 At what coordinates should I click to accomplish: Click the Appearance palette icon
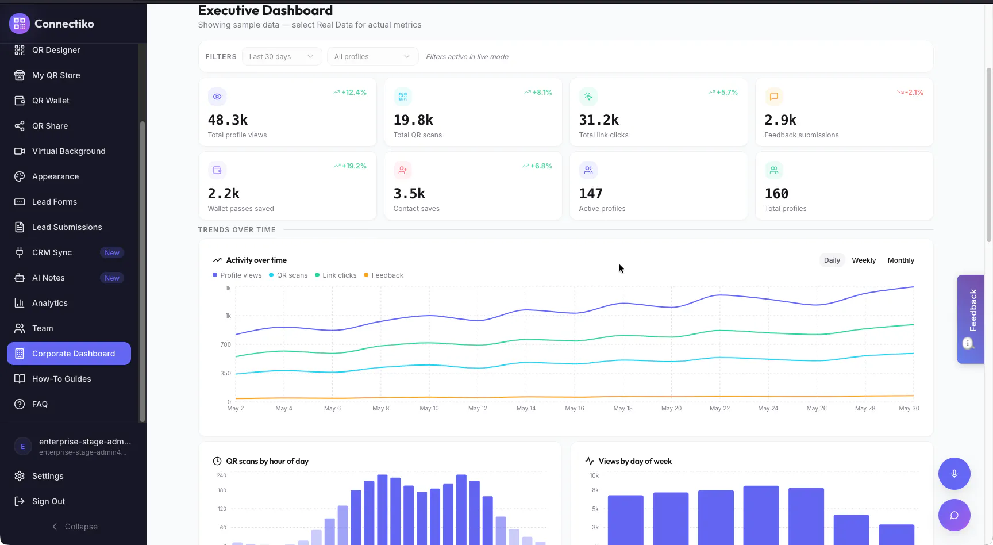pyautogui.click(x=20, y=176)
